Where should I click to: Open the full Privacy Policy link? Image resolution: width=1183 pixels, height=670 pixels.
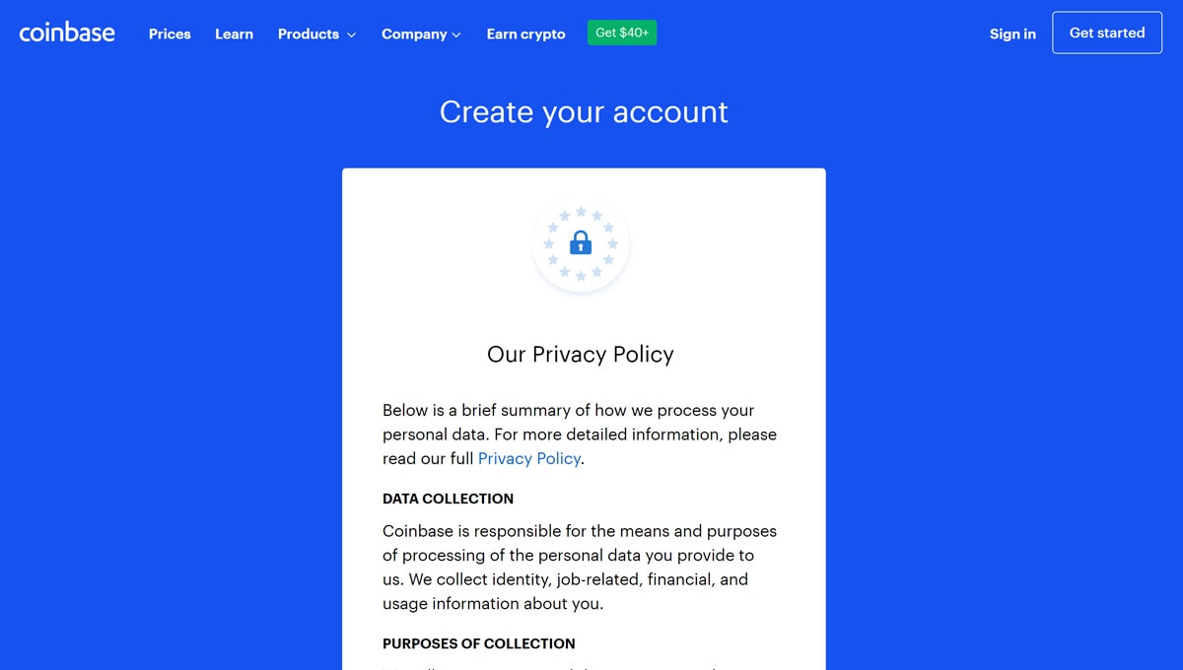click(x=529, y=458)
